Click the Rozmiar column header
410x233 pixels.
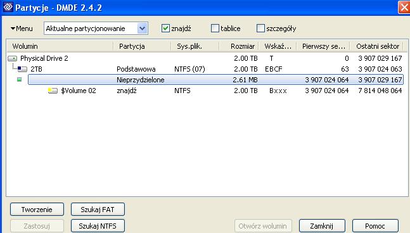[239, 46]
